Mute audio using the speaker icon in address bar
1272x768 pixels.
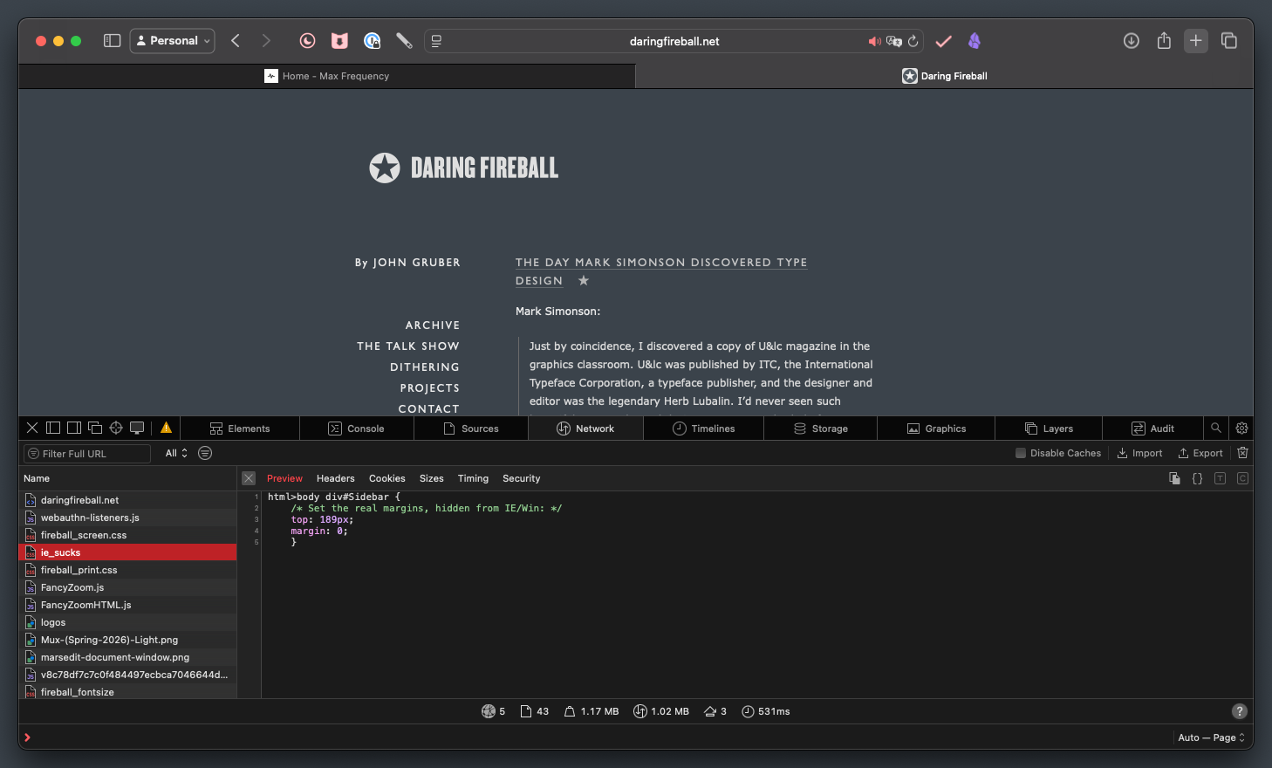click(874, 41)
